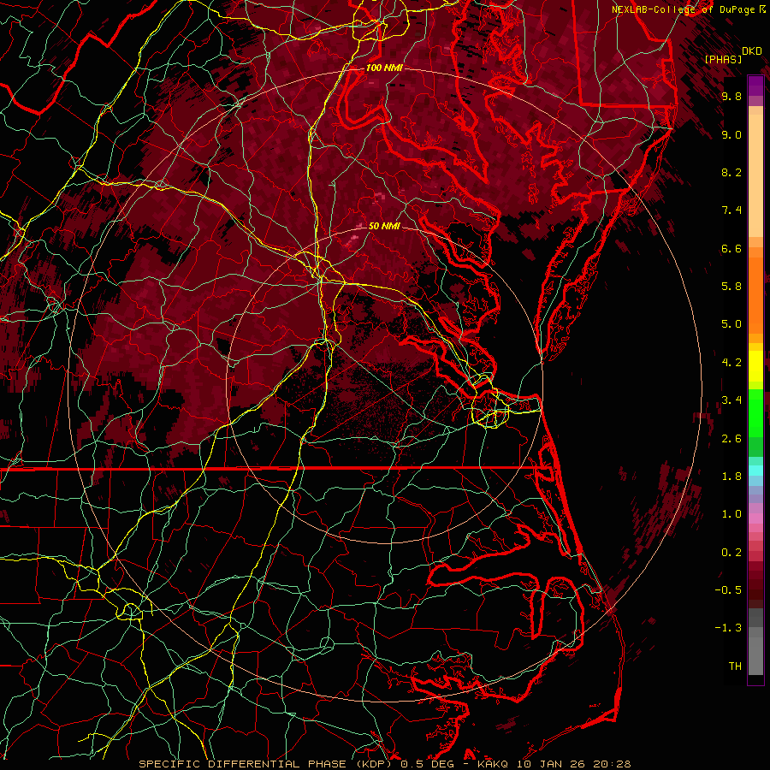Click the TH legend label
The width and height of the screenshot is (770, 770).
click(x=735, y=666)
